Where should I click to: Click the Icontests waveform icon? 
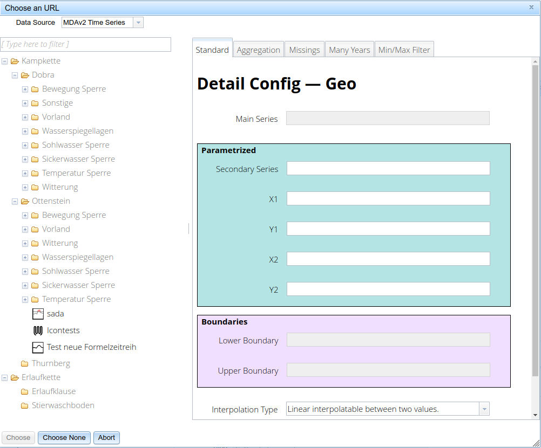tap(37, 330)
